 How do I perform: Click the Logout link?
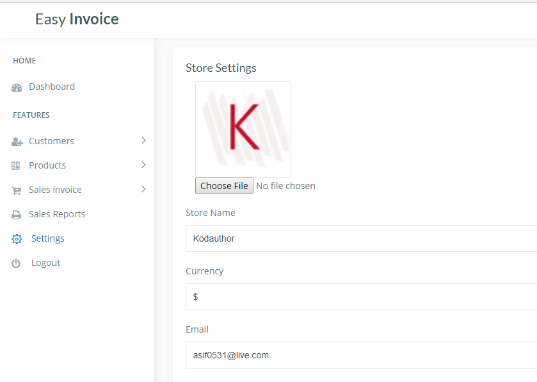tap(45, 263)
